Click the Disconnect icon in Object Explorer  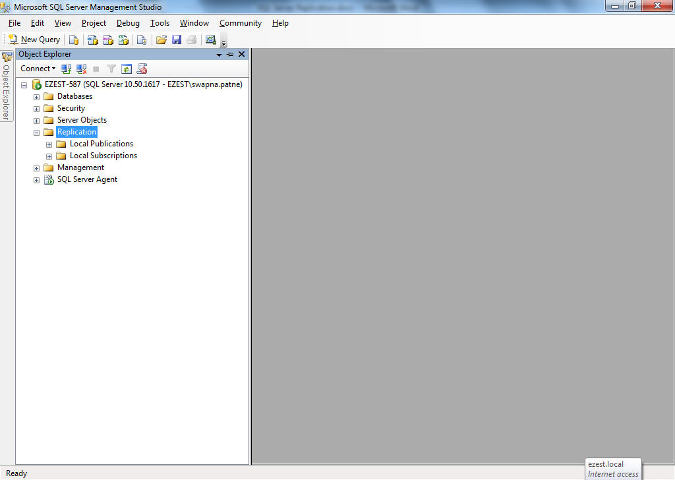[x=81, y=69]
